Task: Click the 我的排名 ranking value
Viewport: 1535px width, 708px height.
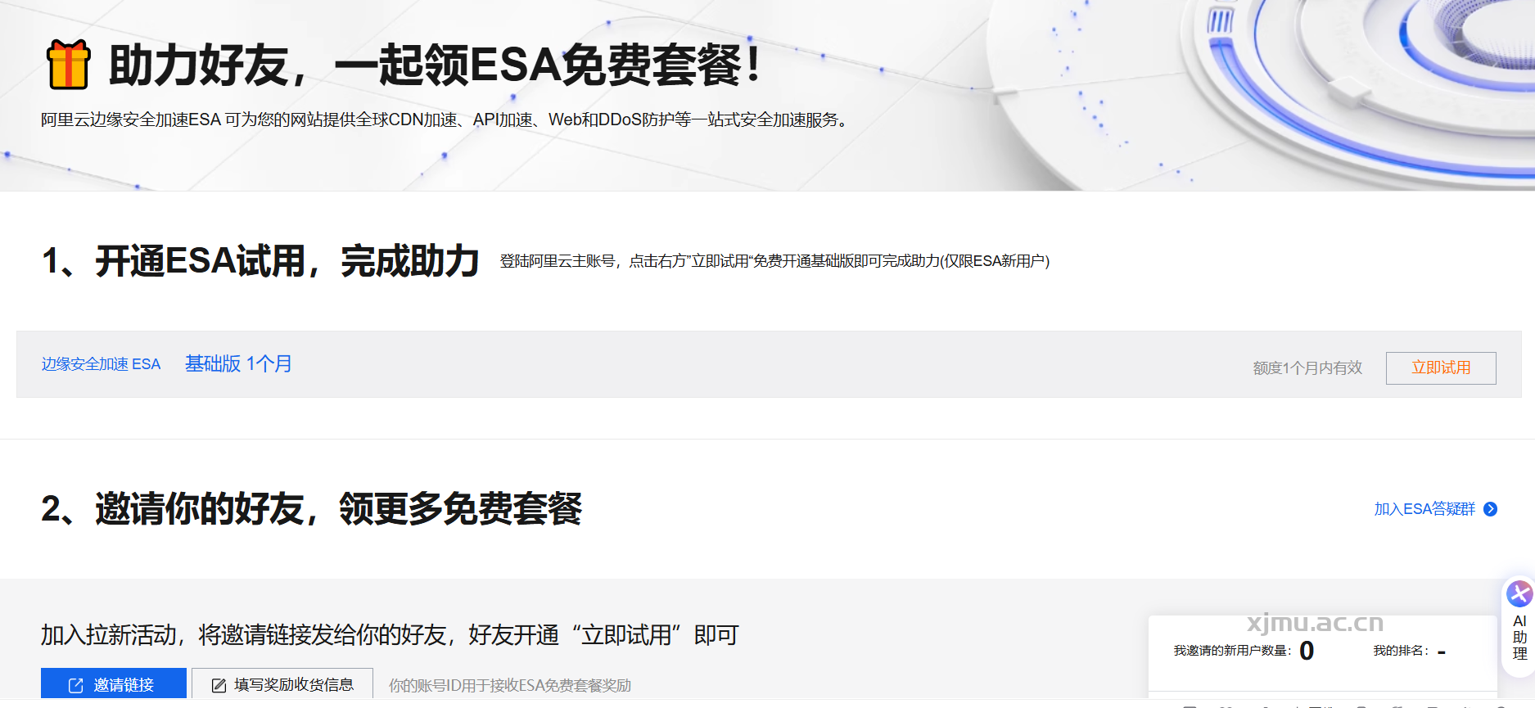Action: (1441, 652)
